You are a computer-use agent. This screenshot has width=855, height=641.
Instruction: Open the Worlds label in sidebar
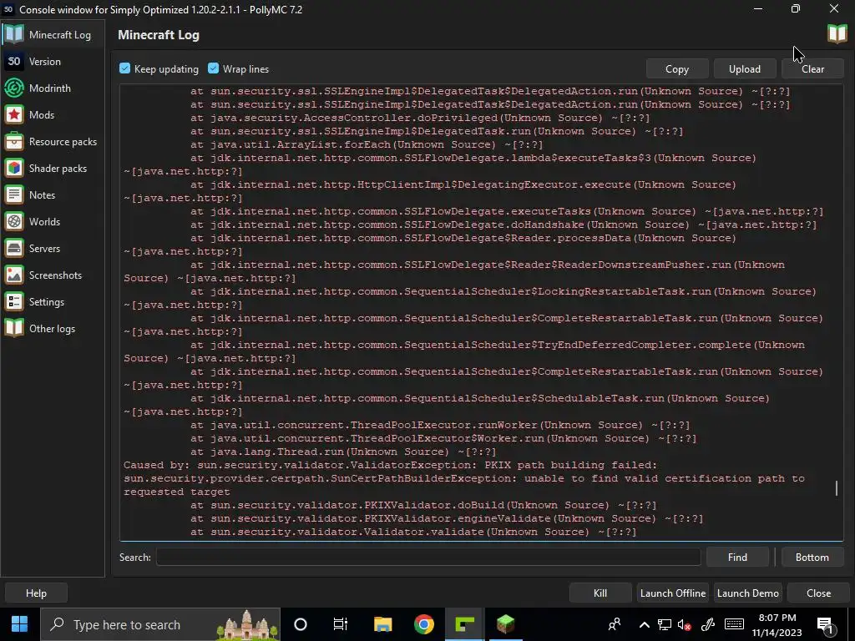pos(45,222)
